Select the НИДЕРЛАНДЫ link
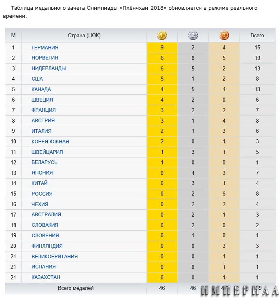This screenshot has width=280, height=298. 49,68
